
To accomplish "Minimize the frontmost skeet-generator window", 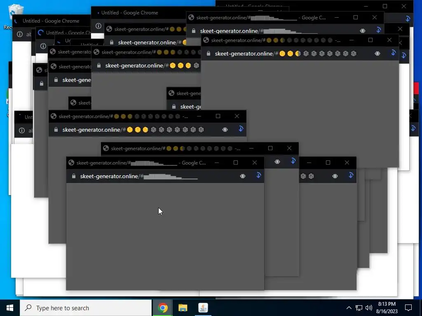I will point(217,163).
